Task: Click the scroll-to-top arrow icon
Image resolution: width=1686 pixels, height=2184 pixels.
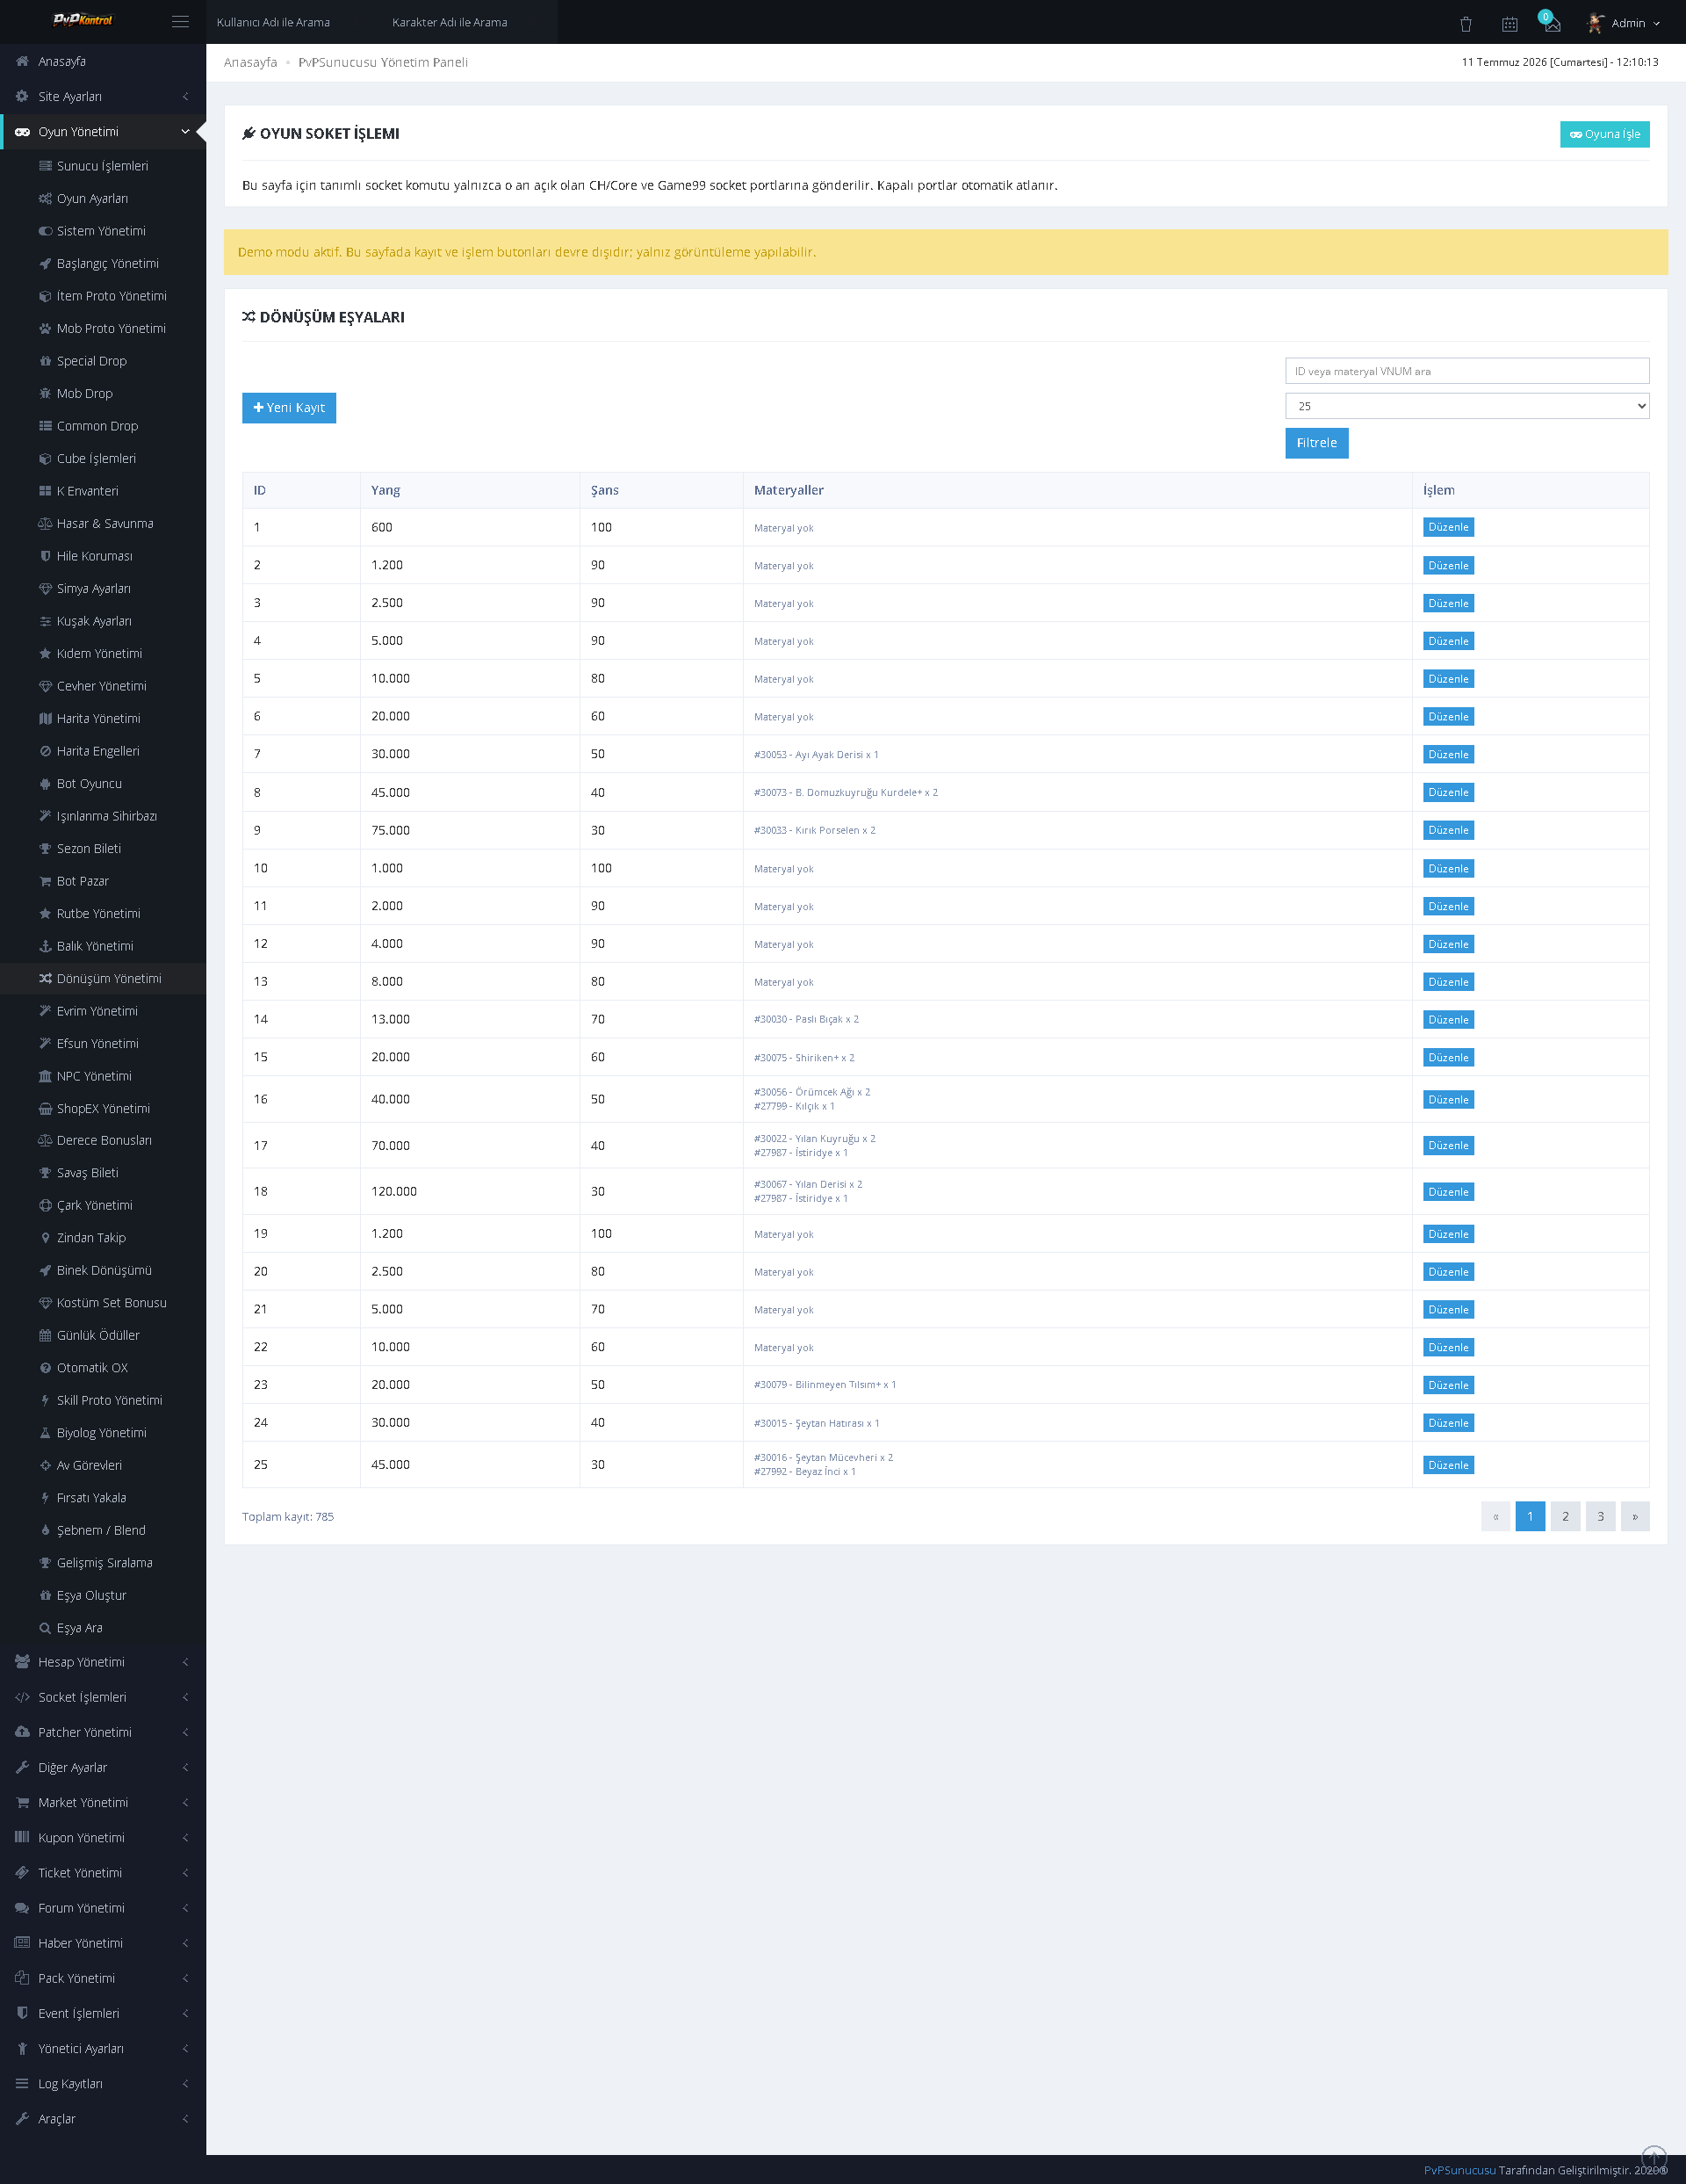Action: click(1654, 2158)
